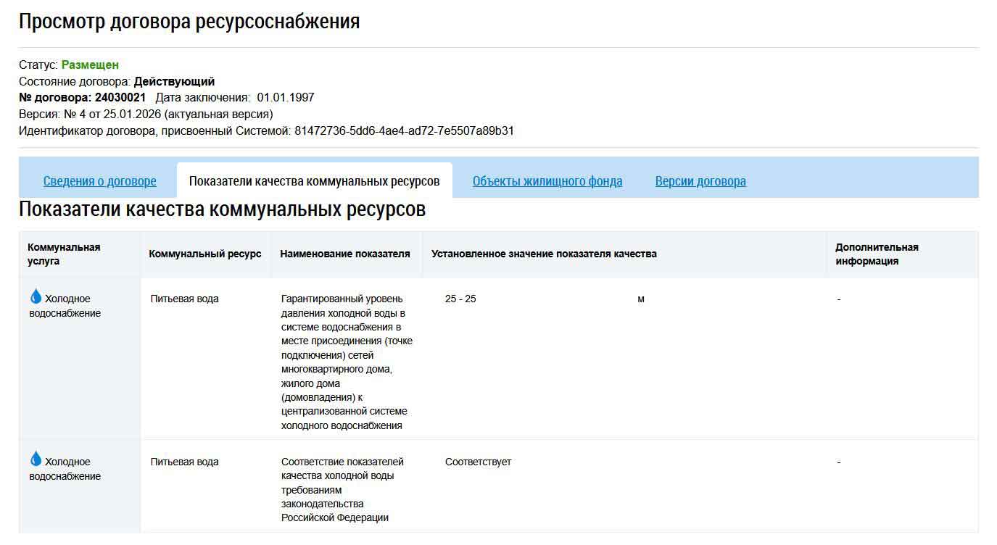Screen dimensions: 997x545
Task: Open the Версии договора tab
Action: click(700, 180)
